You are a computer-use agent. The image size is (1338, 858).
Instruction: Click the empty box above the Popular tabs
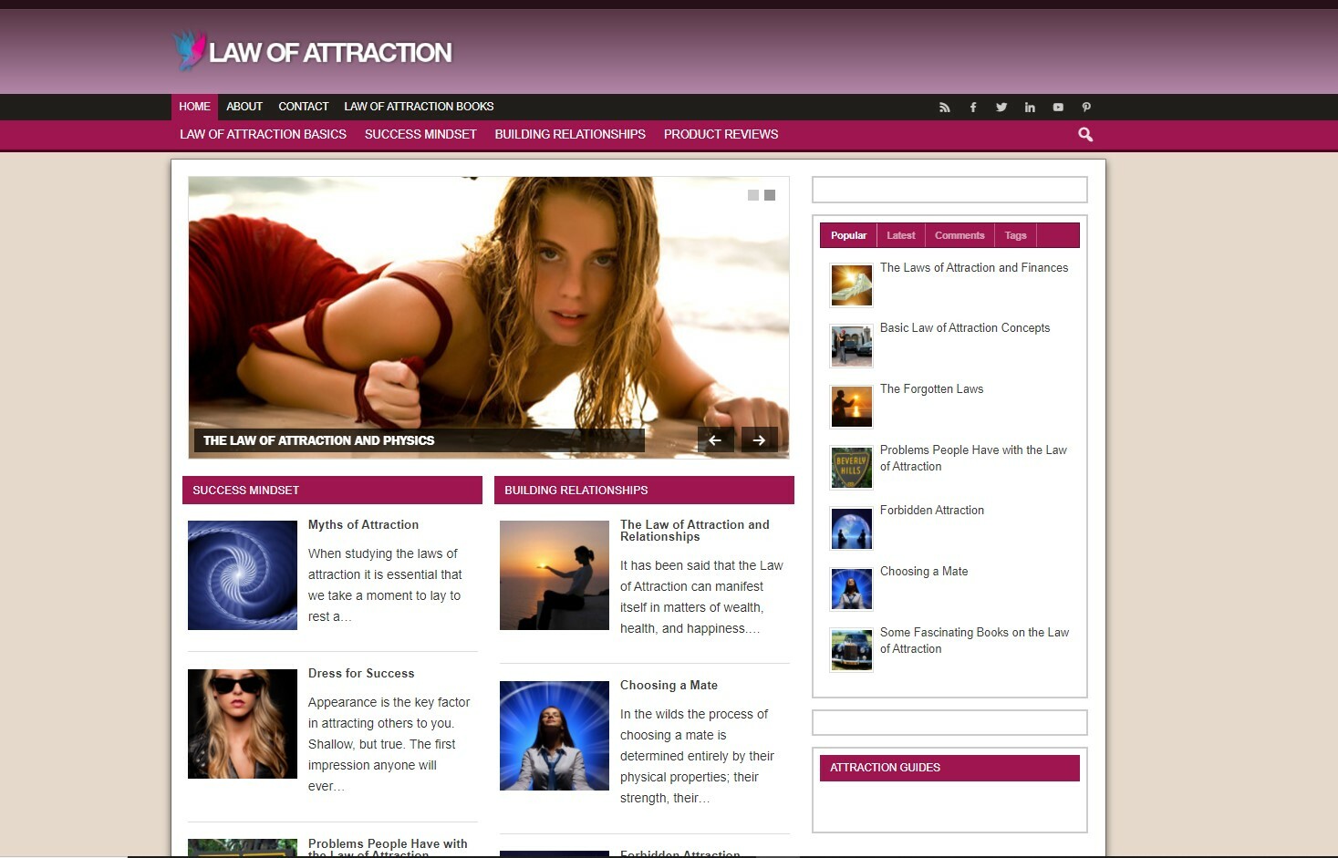949,190
